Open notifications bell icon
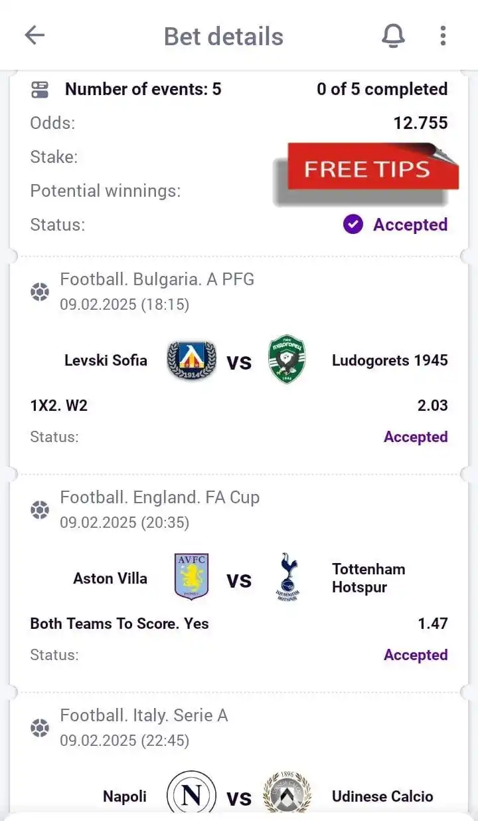This screenshot has width=478, height=821. 393,36
